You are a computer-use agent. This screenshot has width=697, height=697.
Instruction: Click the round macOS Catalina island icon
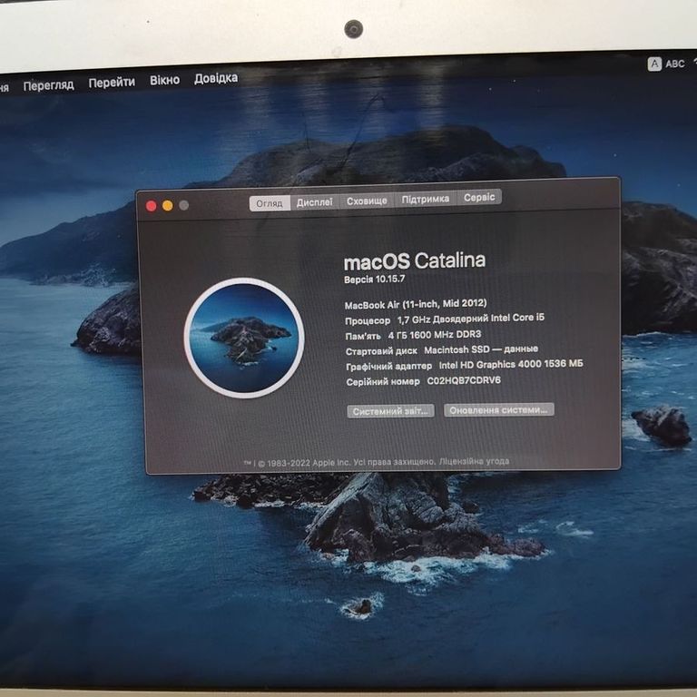243,338
